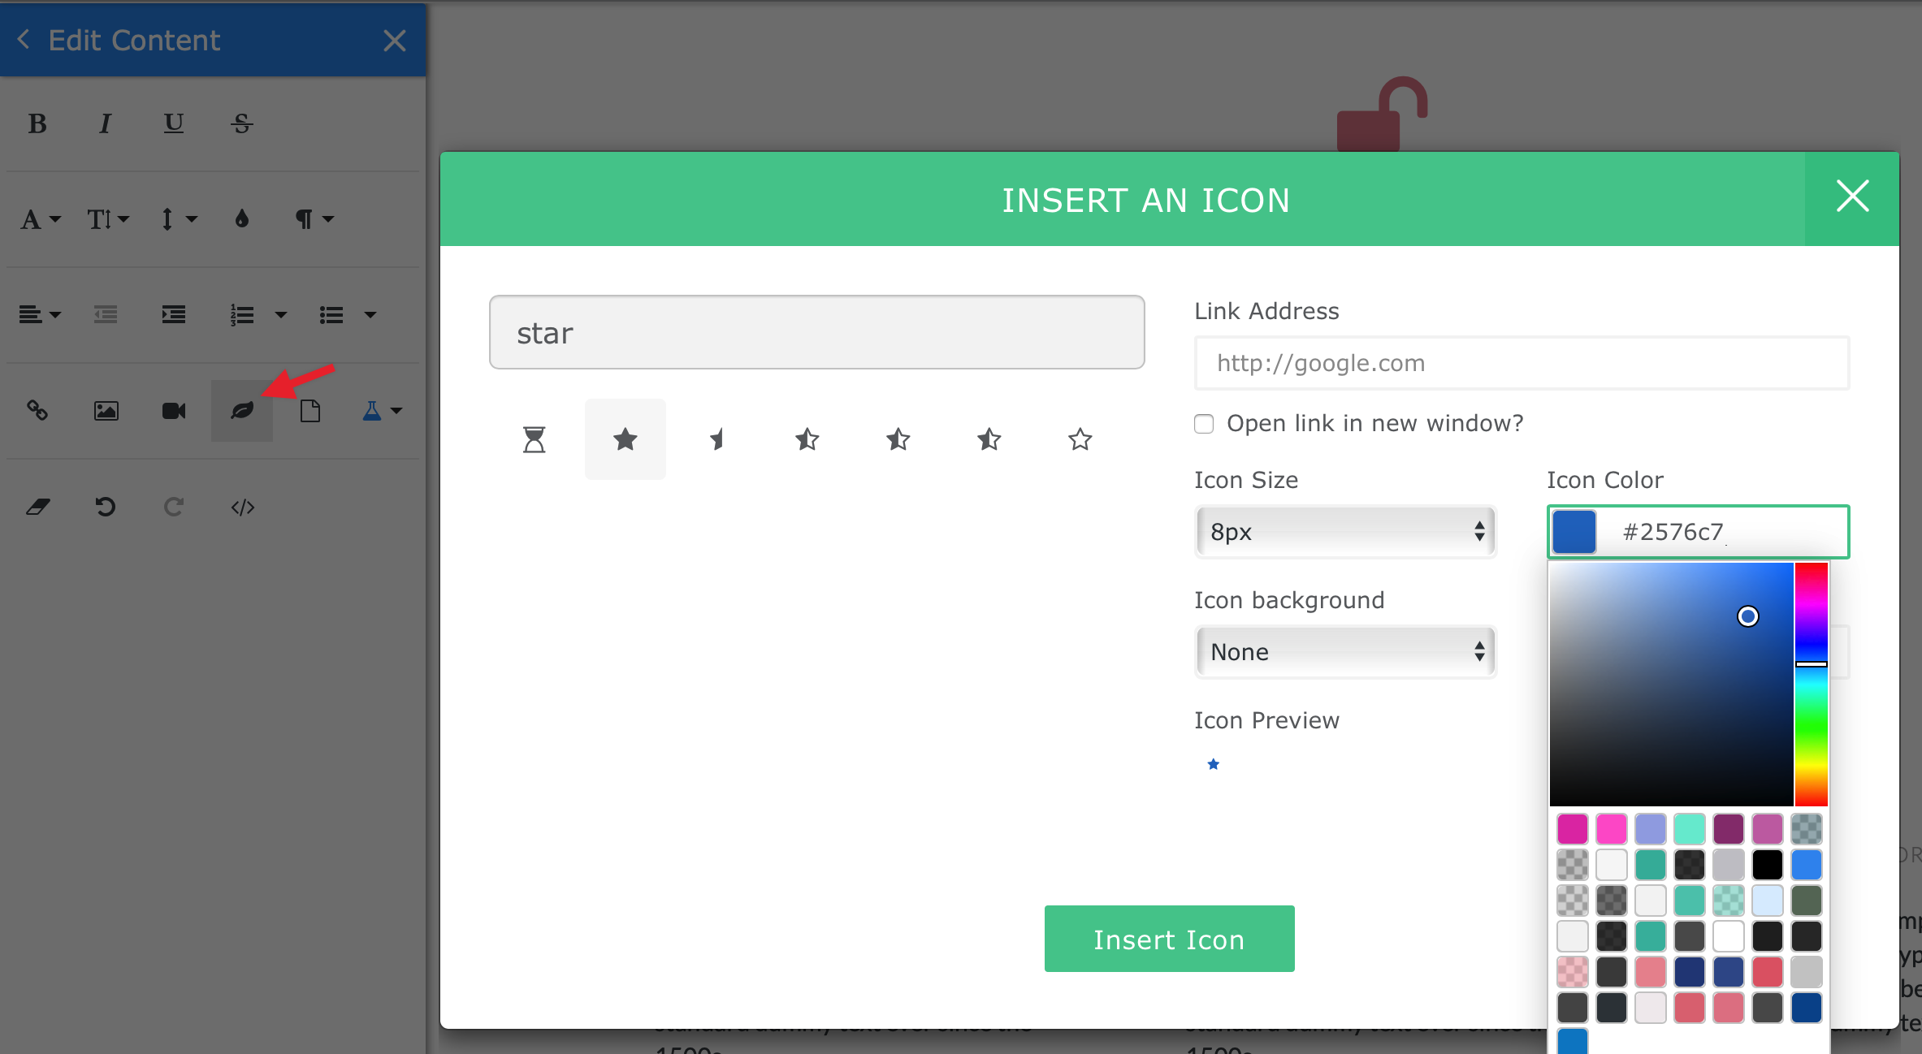Click the insert file page icon
The height and width of the screenshot is (1054, 1922).
click(310, 411)
